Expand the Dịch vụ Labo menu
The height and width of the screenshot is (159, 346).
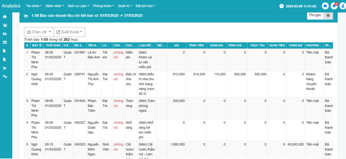(x=79, y=6)
